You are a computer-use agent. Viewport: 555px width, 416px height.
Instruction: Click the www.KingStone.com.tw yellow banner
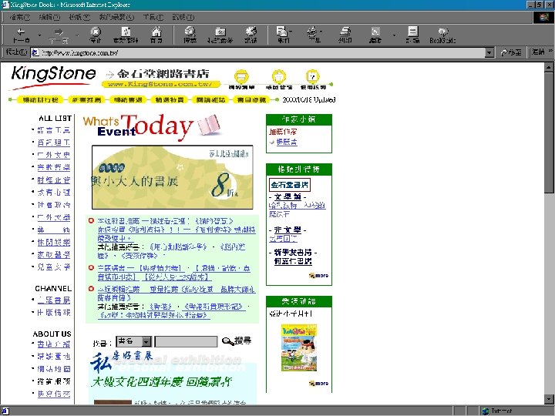click(161, 84)
